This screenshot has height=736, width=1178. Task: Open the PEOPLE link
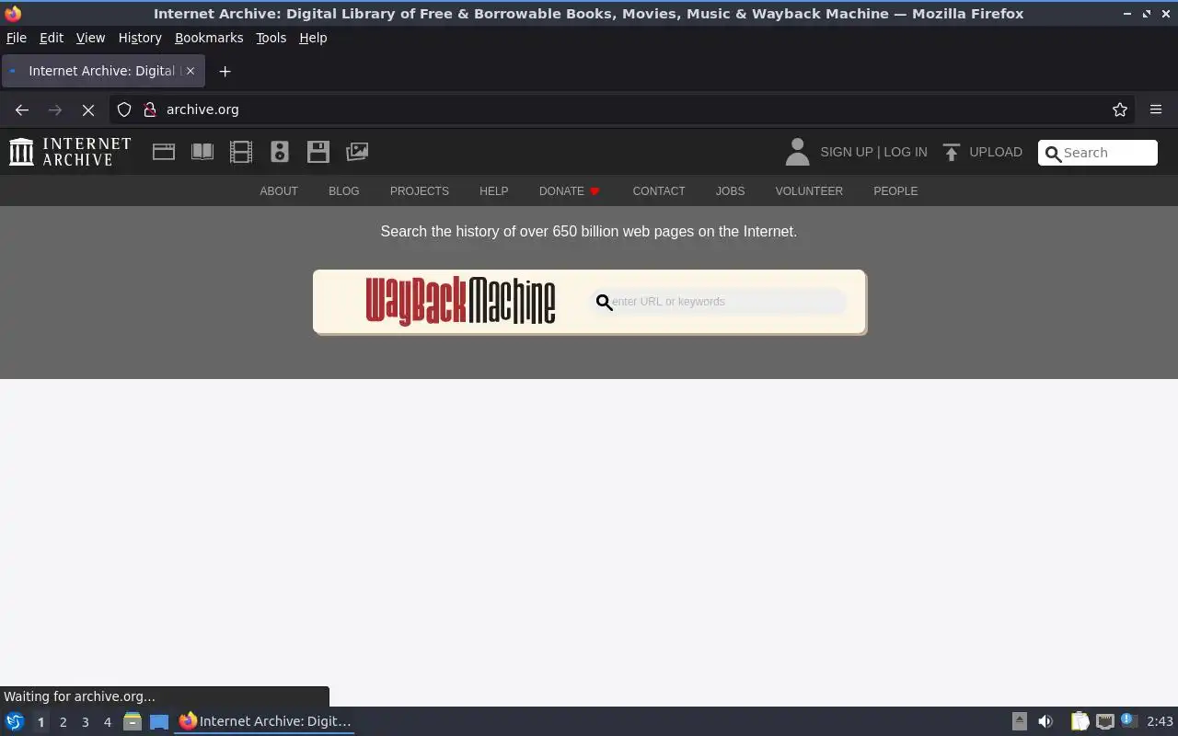click(x=895, y=191)
